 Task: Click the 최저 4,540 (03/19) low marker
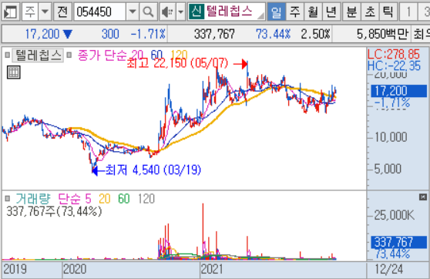(x=153, y=170)
